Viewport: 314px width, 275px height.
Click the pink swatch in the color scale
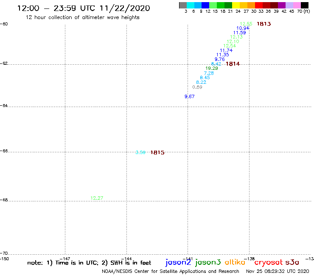tap(297, 5)
